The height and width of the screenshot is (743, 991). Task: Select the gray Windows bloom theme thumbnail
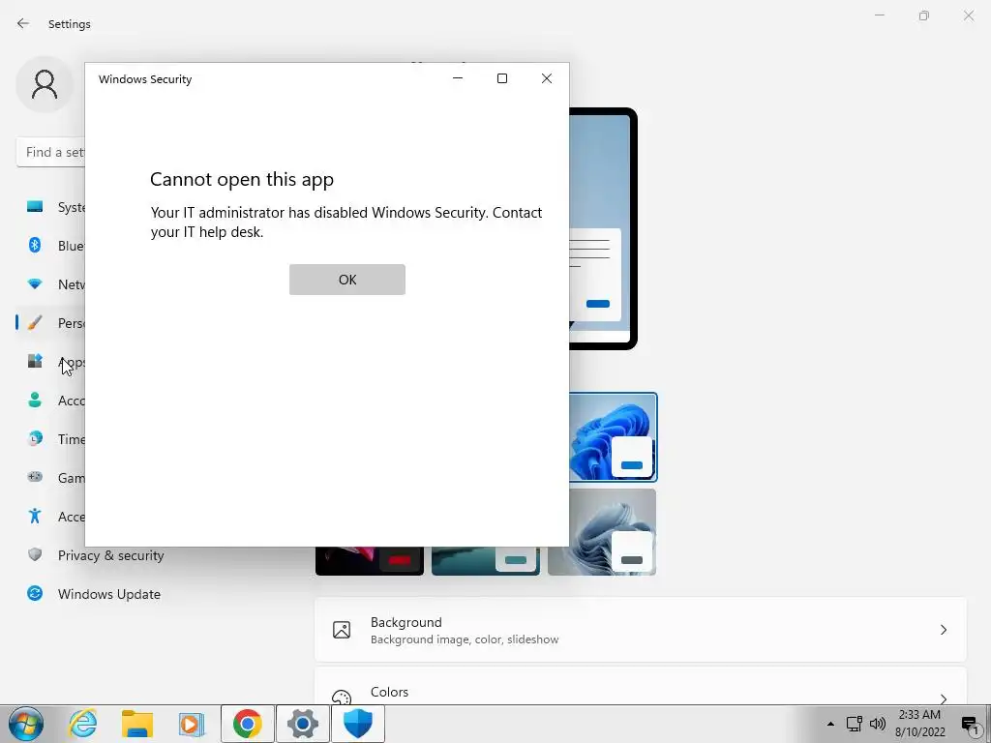[602, 532]
